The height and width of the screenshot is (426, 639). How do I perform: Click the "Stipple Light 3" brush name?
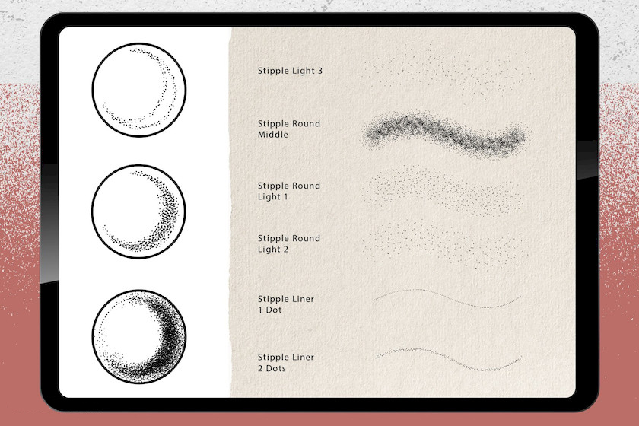pyautogui.click(x=291, y=71)
